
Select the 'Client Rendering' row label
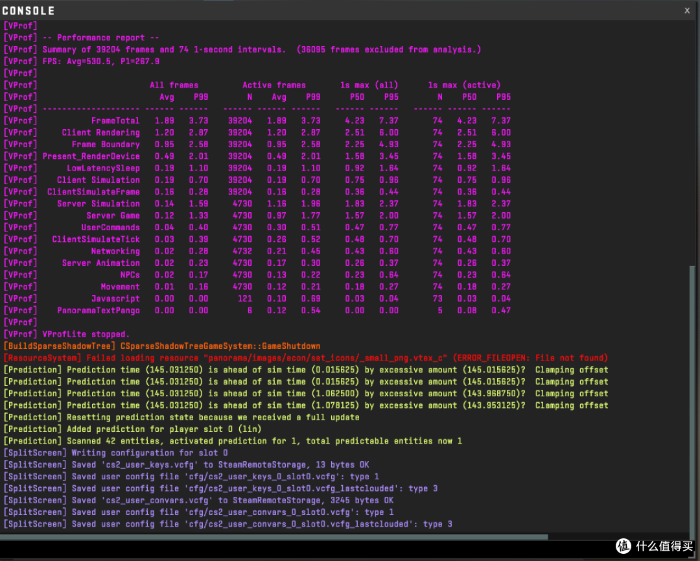101,133
